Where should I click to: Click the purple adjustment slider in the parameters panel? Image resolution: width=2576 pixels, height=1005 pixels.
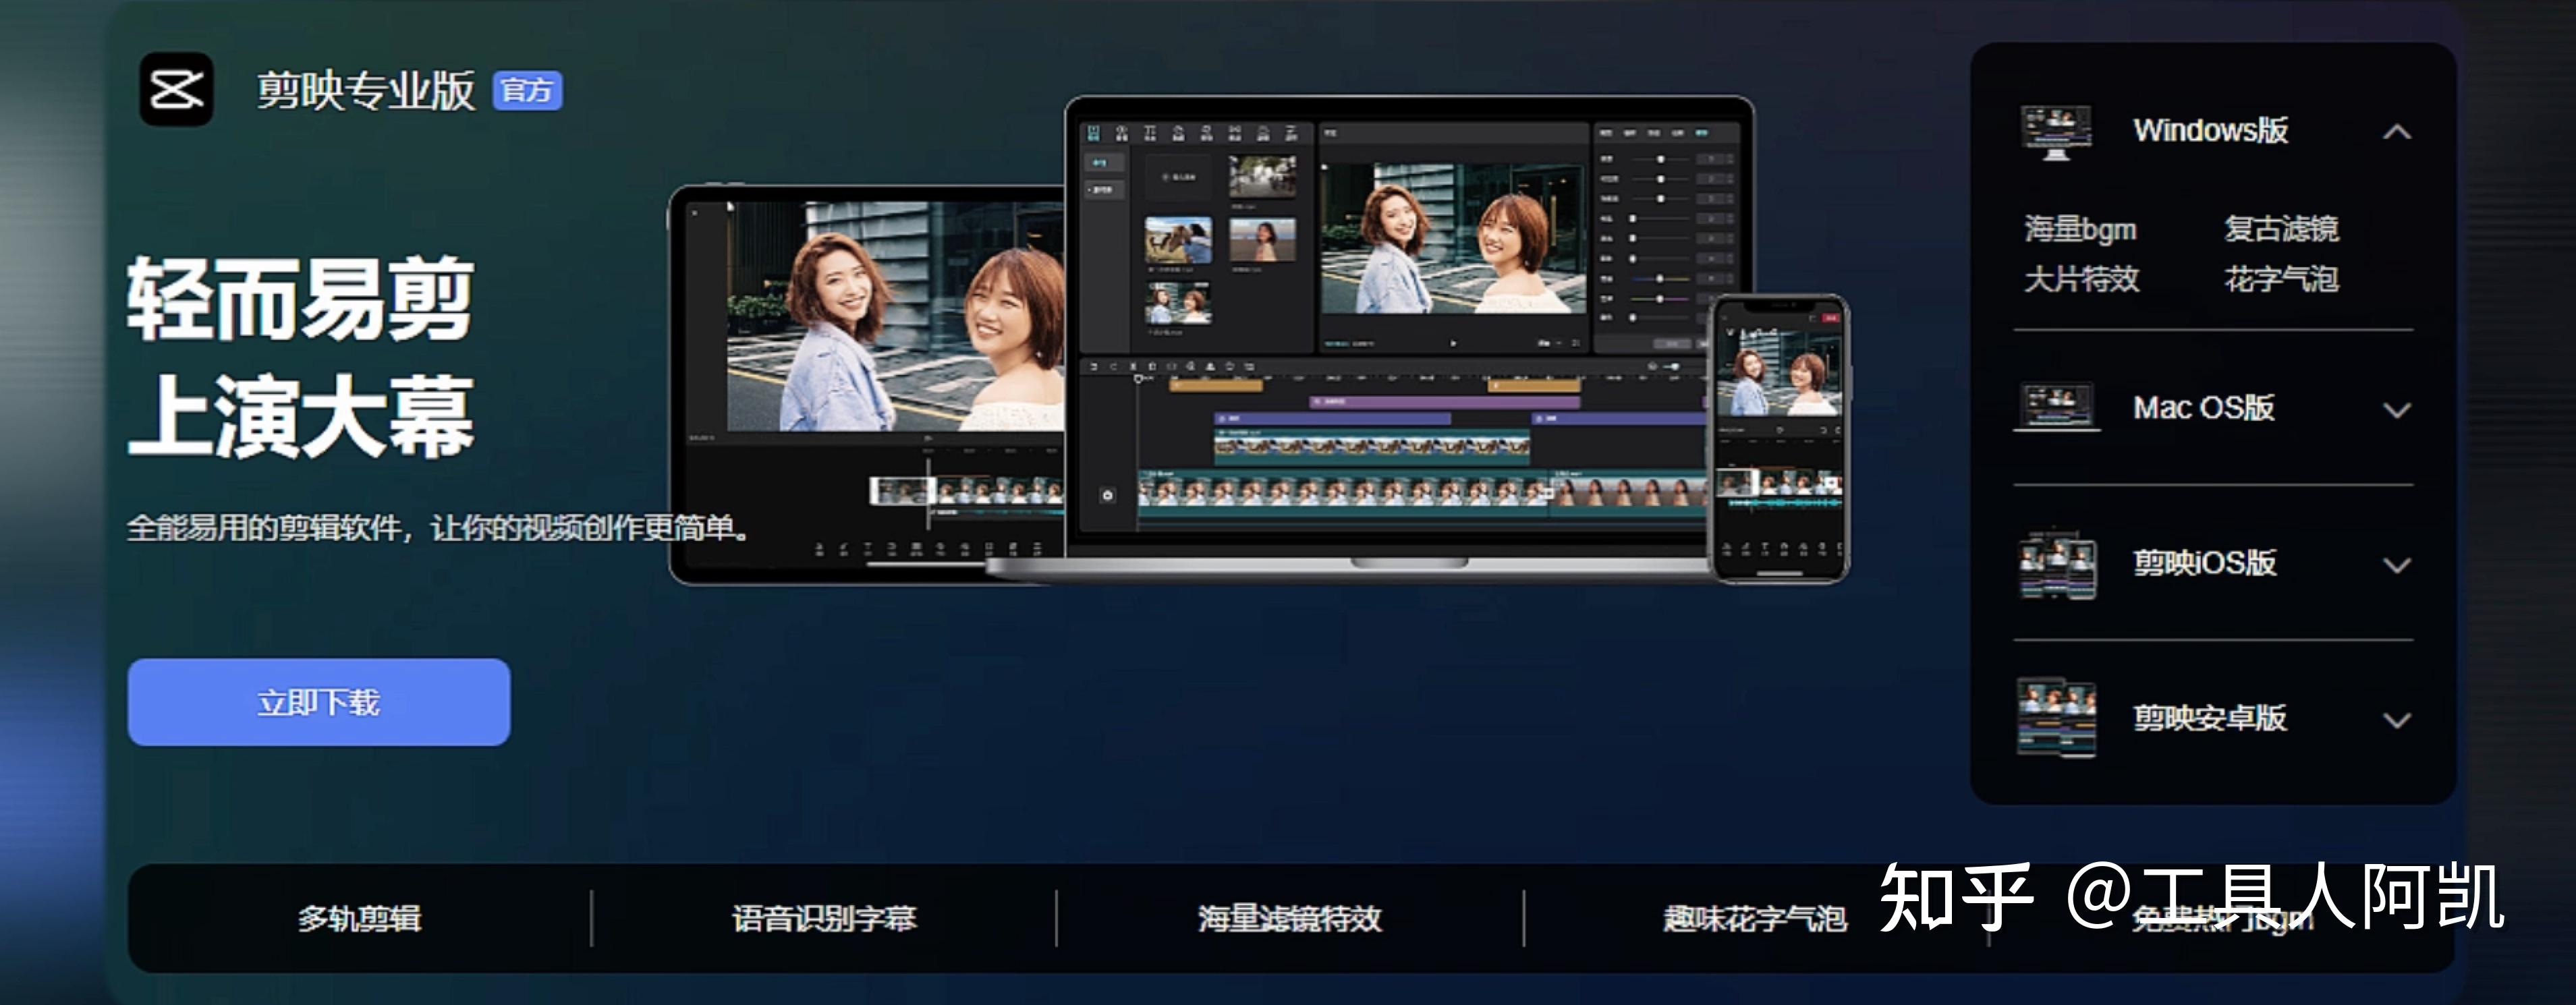tap(1660, 299)
